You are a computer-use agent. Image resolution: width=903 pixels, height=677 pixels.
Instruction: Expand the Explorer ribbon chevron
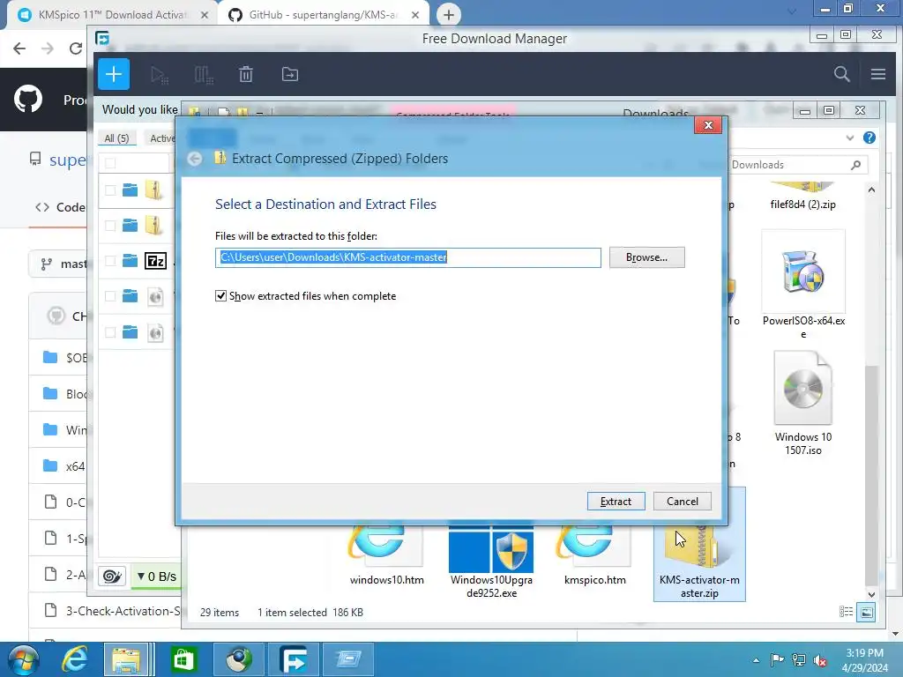(850, 138)
